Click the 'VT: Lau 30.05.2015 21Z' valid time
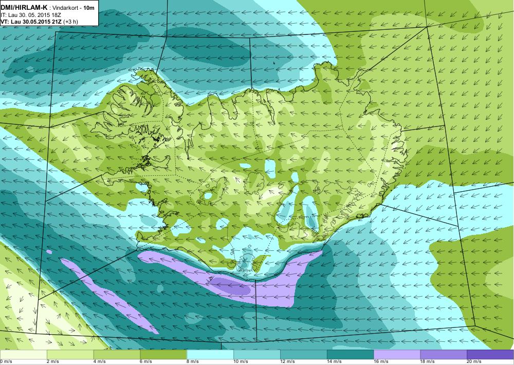Image resolution: width=514 pixels, height=365 pixels. tap(31, 22)
